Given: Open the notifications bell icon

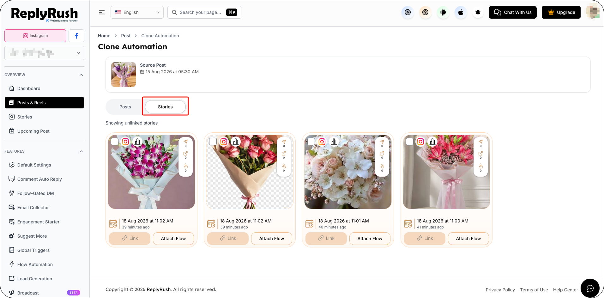Looking at the screenshot, I should pos(478,12).
